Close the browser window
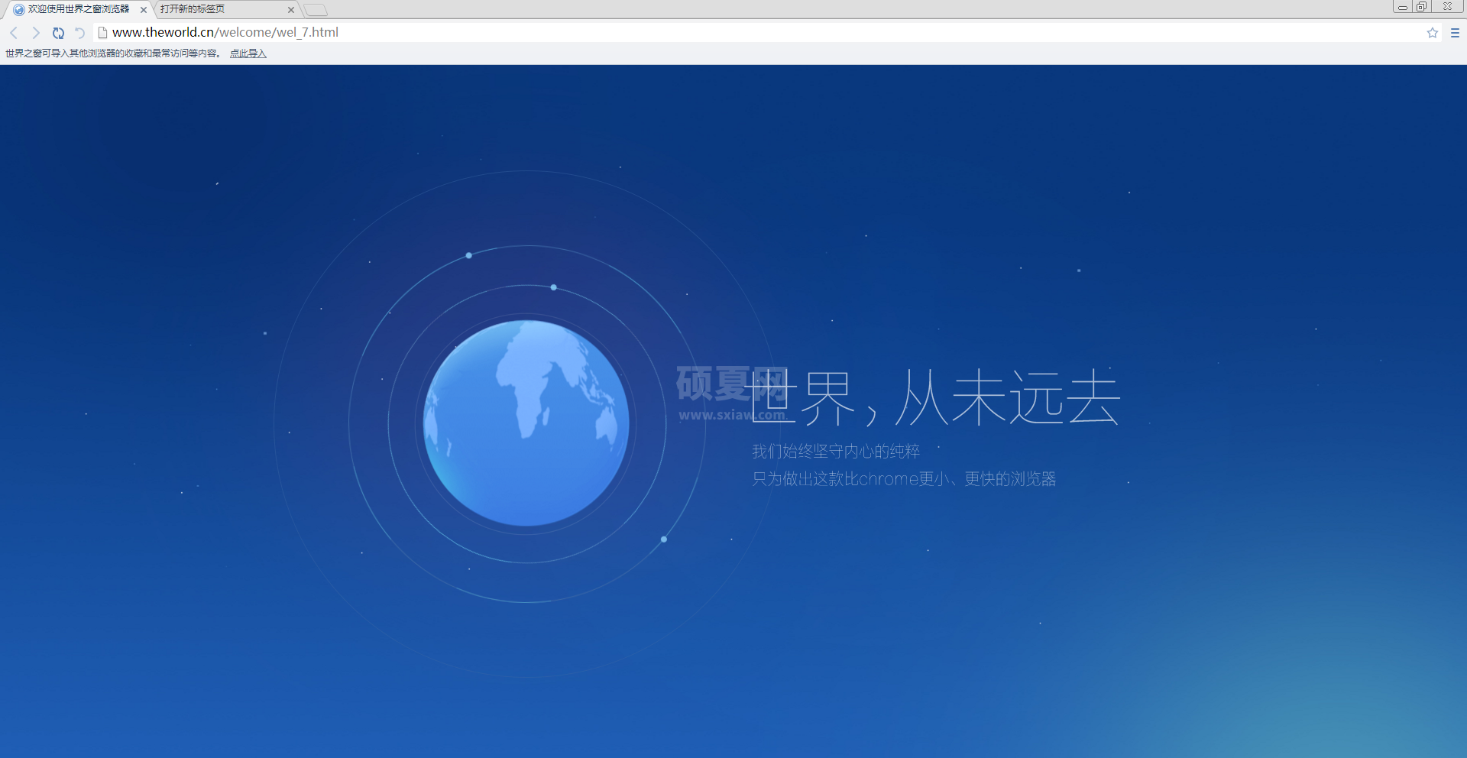The height and width of the screenshot is (758, 1467). point(1447,7)
